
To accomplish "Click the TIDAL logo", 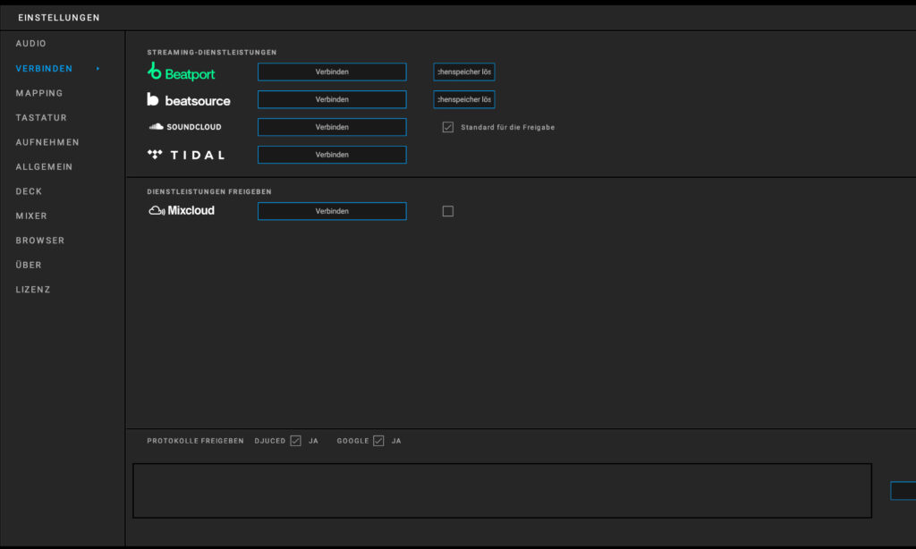I will (186, 155).
